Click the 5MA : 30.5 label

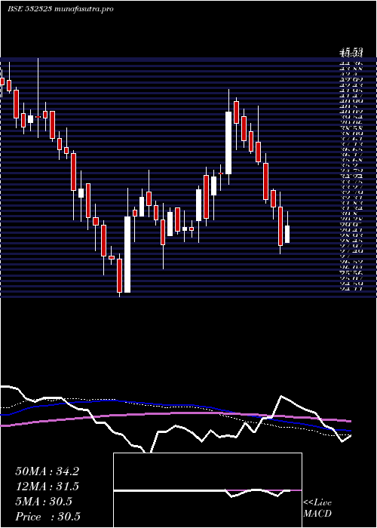[44, 502]
